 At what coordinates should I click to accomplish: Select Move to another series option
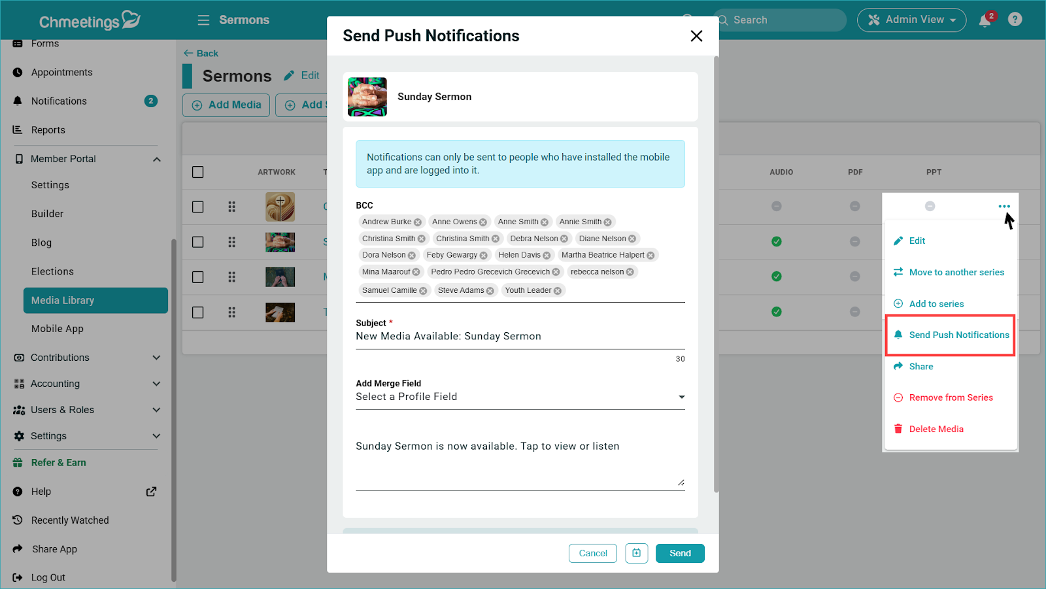[x=956, y=272]
